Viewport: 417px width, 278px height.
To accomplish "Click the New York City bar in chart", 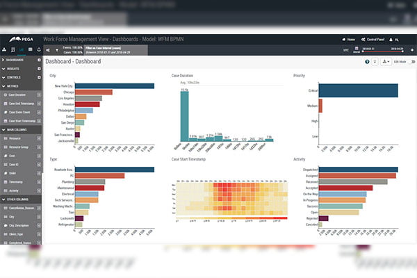I will pos(114,86).
